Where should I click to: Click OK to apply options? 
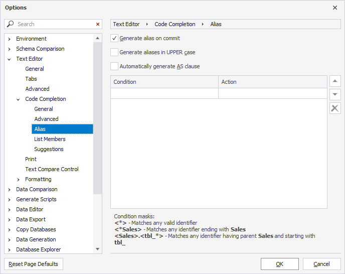pos(280,264)
